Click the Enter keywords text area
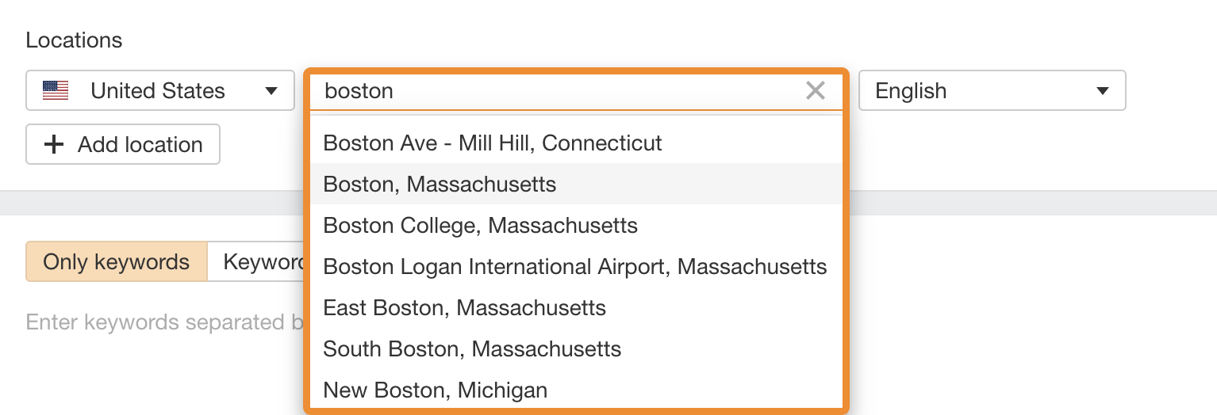1217x415 pixels. click(x=159, y=322)
